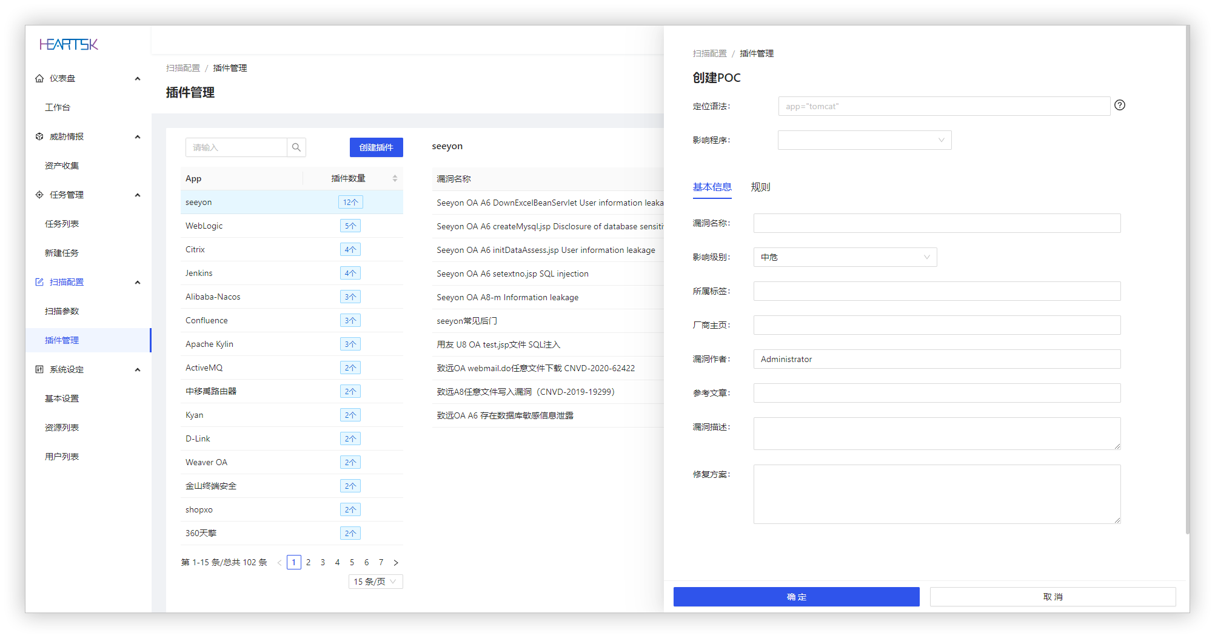
Task: Click the 扫描配置 edit icon
Action: click(39, 282)
